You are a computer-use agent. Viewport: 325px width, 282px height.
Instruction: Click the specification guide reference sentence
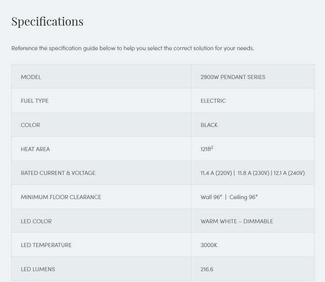pos(132,48)
